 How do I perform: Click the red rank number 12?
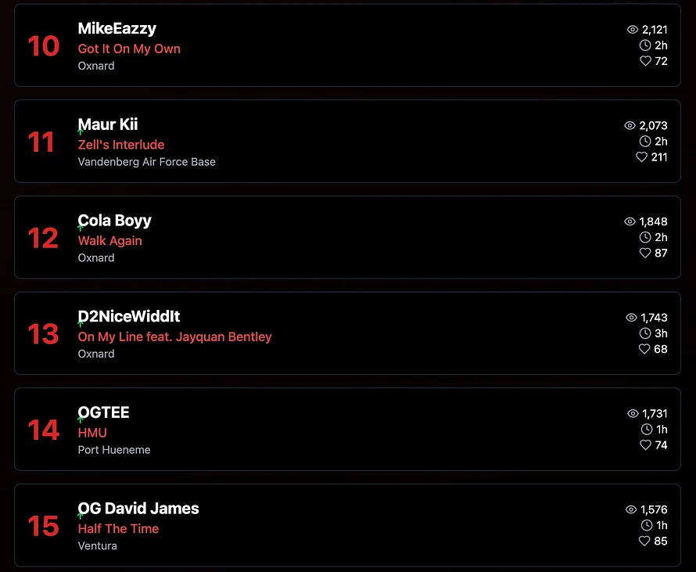coord(43,238)
